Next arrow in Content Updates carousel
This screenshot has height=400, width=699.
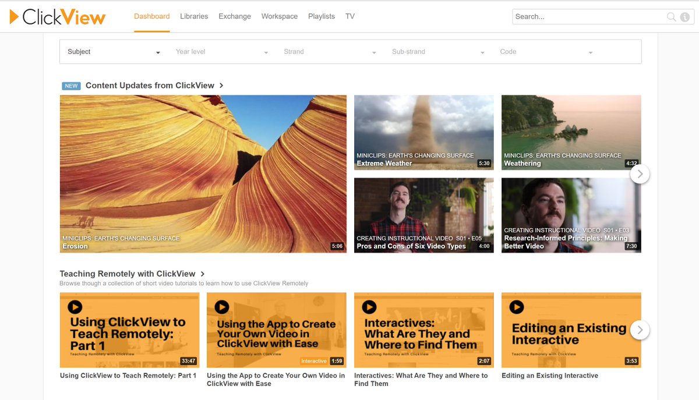[640, 174]
